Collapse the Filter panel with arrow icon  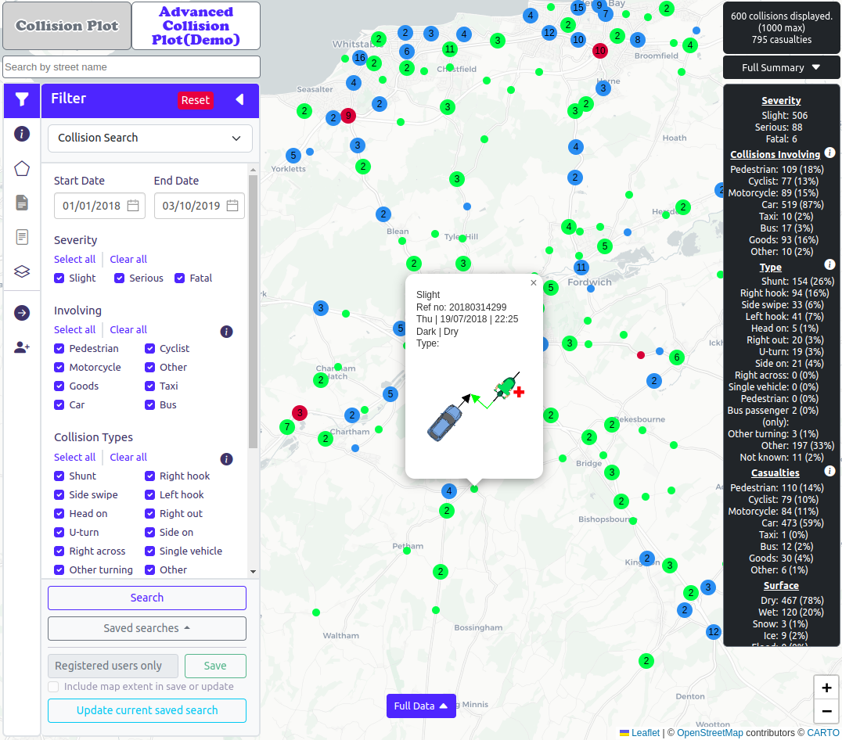(x=239, y=99)
